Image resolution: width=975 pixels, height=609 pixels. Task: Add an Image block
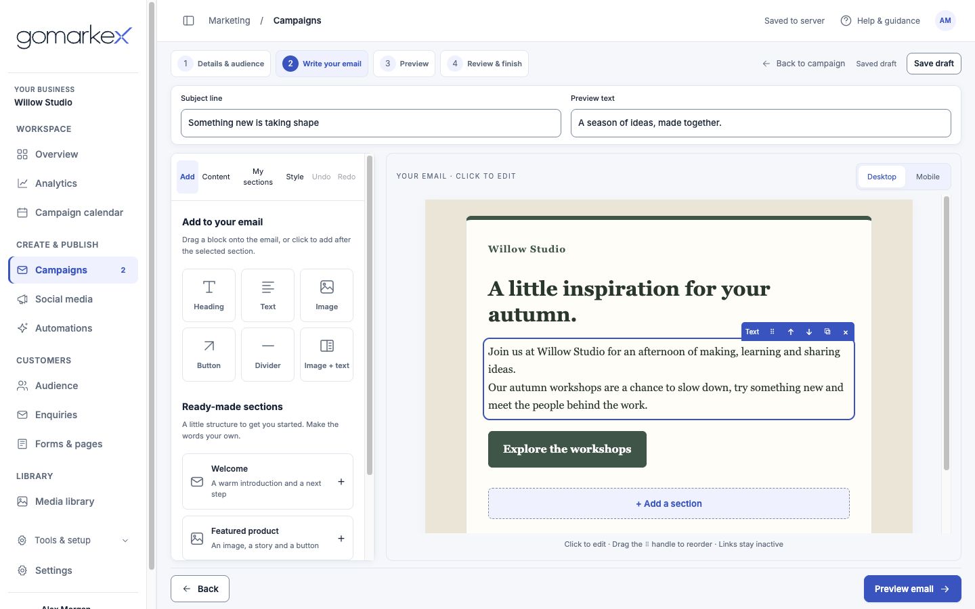[x=326, y=295]
